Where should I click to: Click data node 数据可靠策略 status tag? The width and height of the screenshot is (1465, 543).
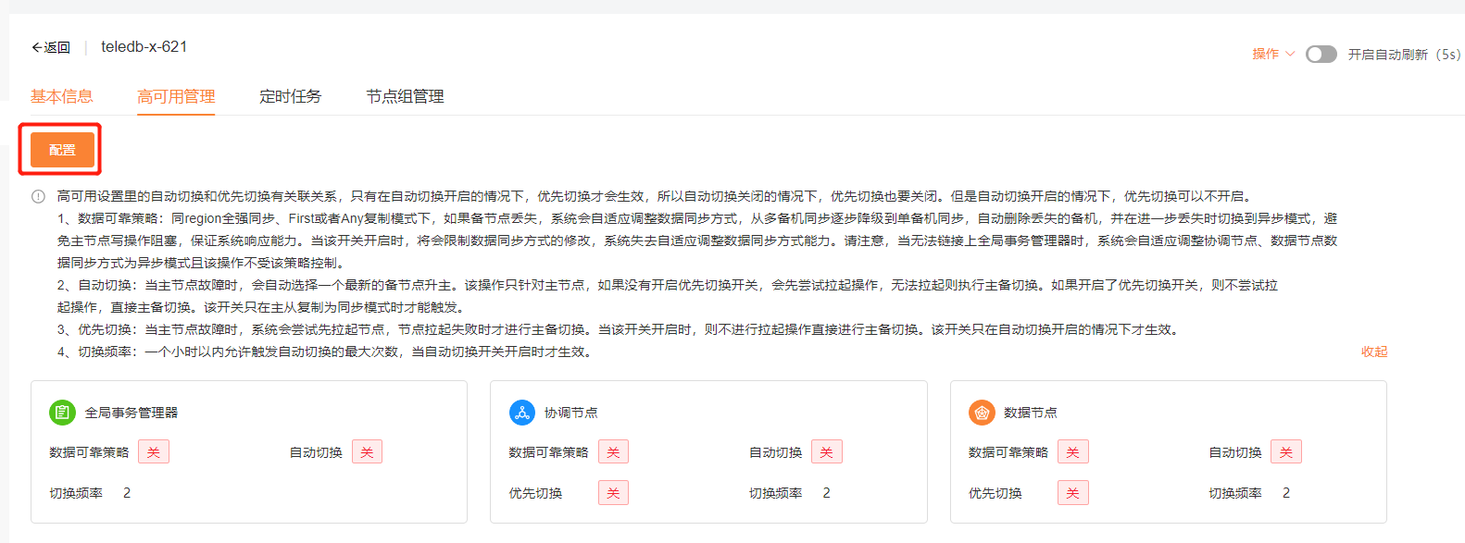(x=1072, y=452)
